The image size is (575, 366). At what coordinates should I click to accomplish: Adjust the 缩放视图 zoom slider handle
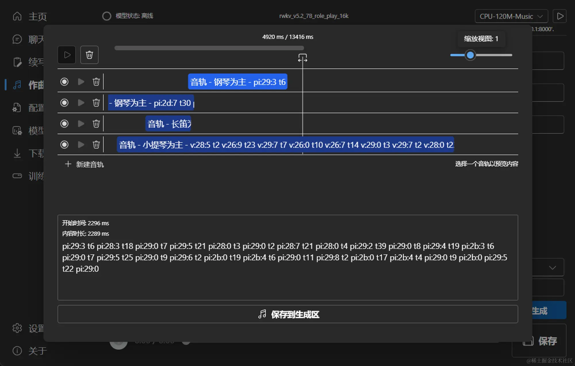(x=470, y=55)
